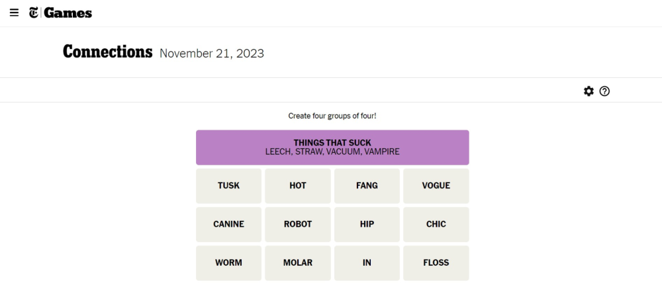This screenshot has width=662, height=287.
Task: Choose the FLOSS word tile
Action: pos(436,263)
